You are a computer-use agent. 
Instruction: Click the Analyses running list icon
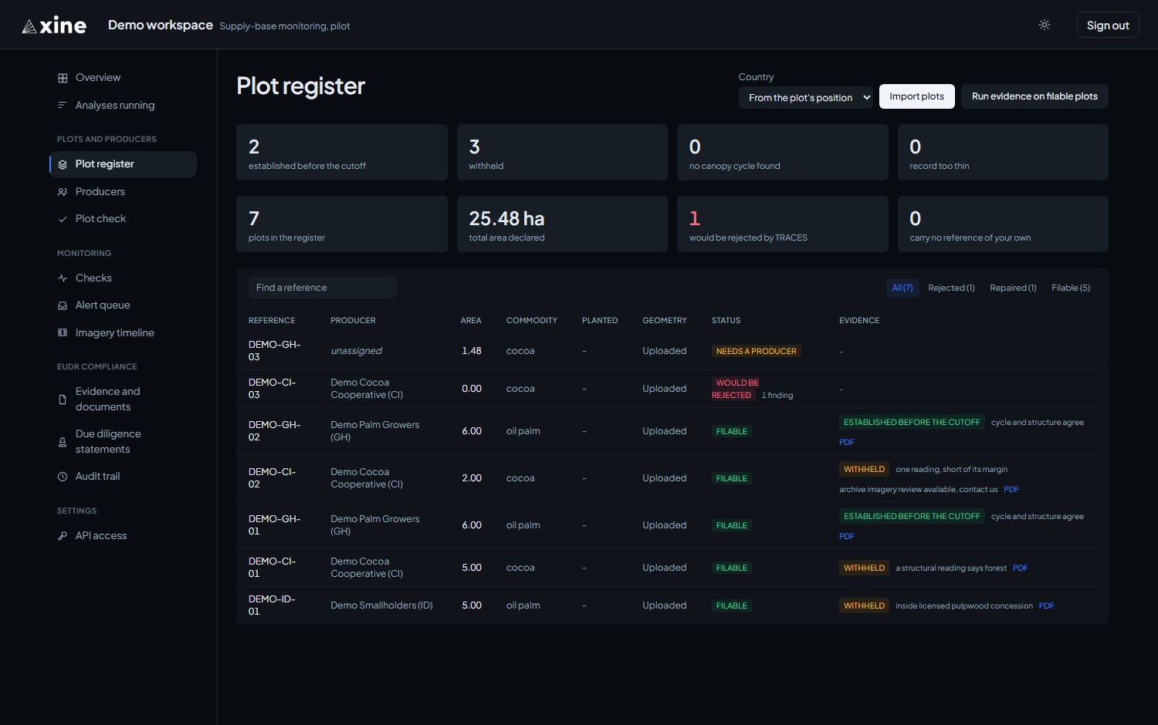(x=63, y=105)
